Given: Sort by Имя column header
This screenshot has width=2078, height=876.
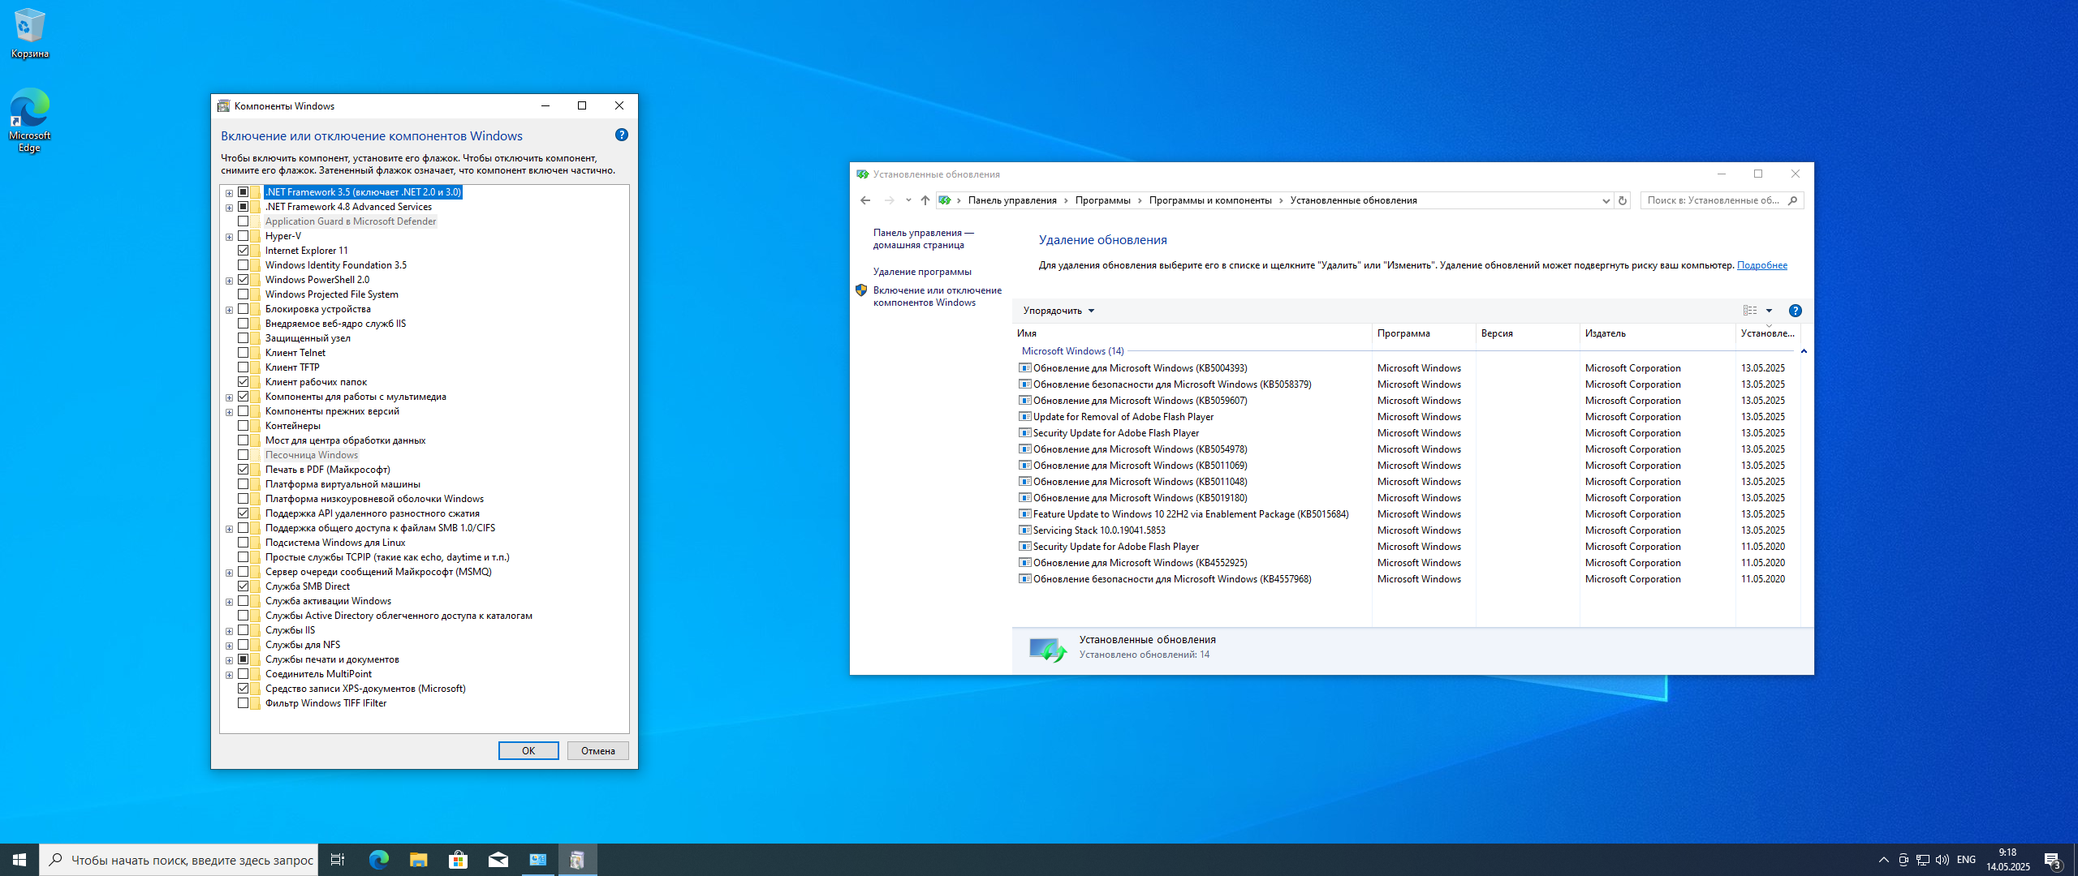Looking at the screenshot, I should tap(1192, 333).
